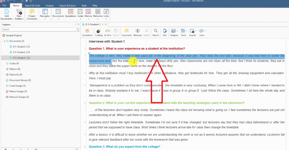Open the File menu
Screen dimensions: 289x150
point(5,6)
